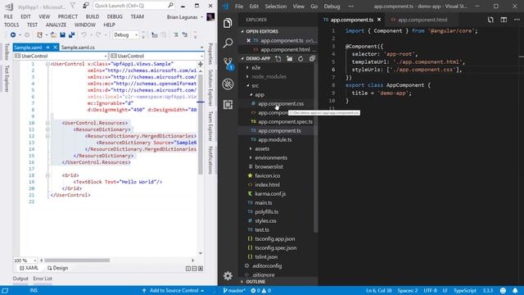
Task: Click New Folder icon in DEMO-APP header
Action: pyautogui.click(x=289, y=58)
